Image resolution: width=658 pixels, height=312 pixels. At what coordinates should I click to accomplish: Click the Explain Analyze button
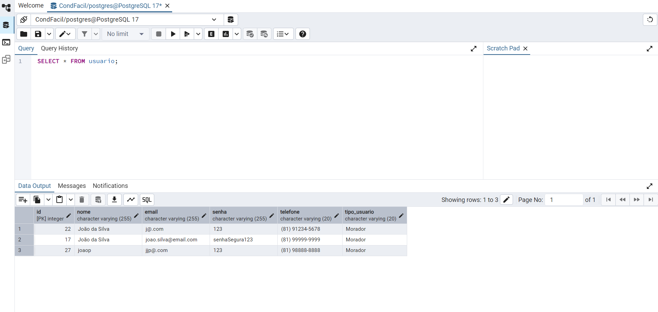tap(226, 34)
